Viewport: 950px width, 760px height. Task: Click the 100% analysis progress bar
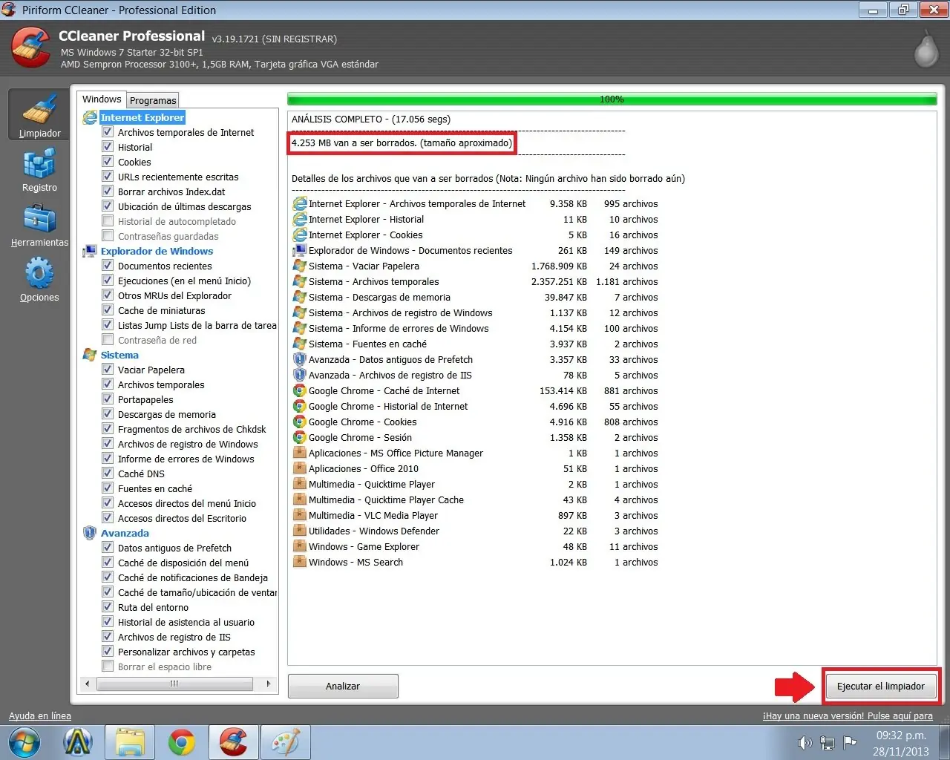click(612, 99)
